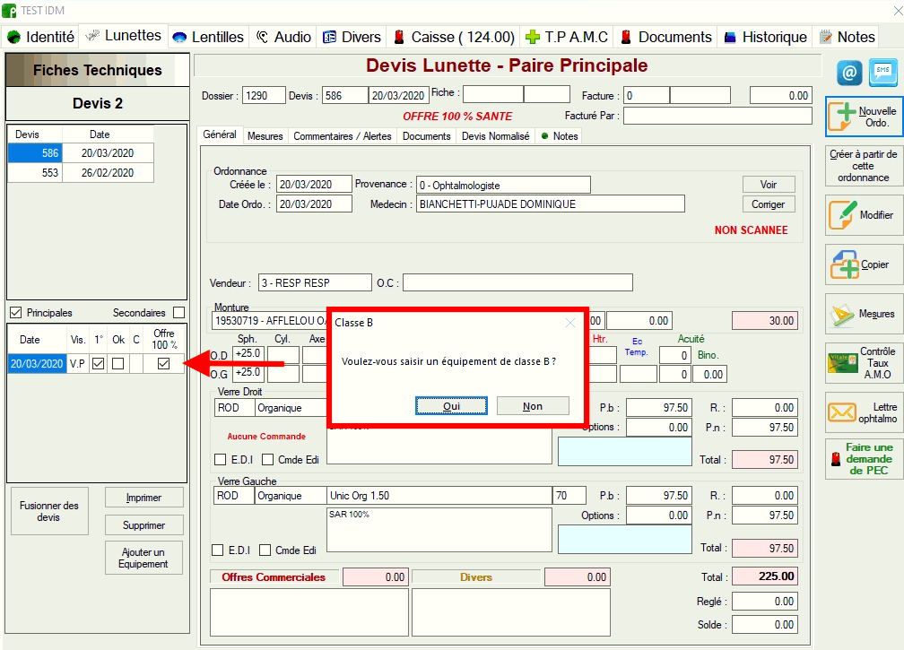
Task: Click Faire une demande de PEC
Action: pos(864,459)
